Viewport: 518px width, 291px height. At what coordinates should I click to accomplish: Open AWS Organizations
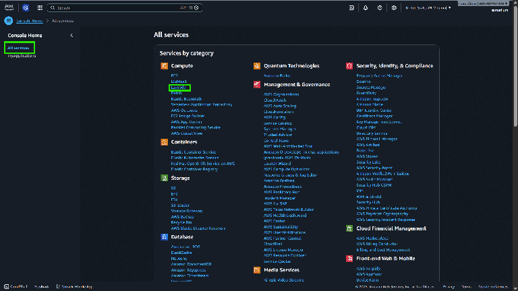pyautogui.click(x=281, y=94)
